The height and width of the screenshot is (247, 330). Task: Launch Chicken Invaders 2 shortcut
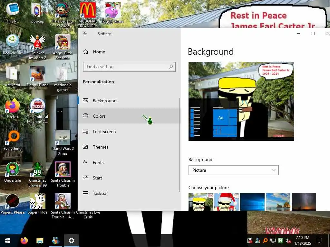37,47
